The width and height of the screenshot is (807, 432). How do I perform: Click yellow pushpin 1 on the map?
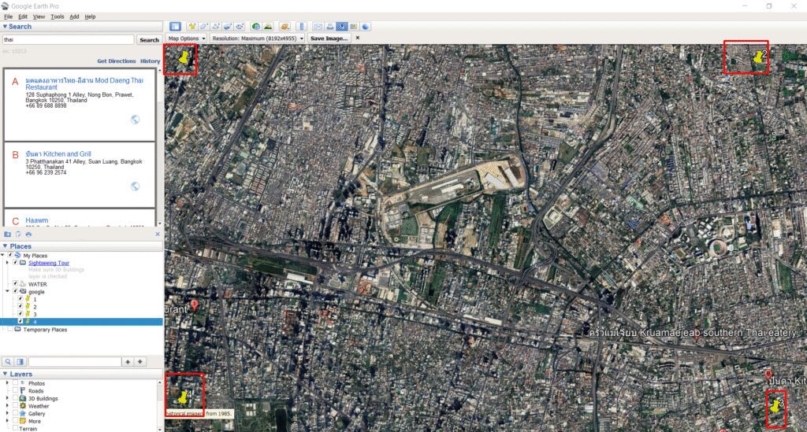tap(183, 57)
